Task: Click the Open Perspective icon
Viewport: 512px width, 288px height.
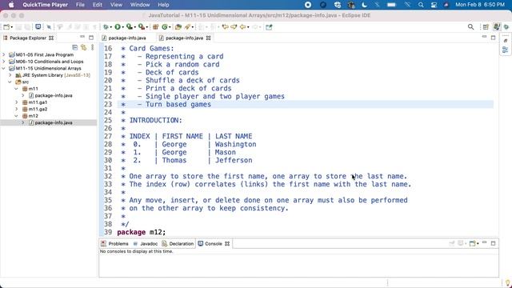Action: [486, 27]
